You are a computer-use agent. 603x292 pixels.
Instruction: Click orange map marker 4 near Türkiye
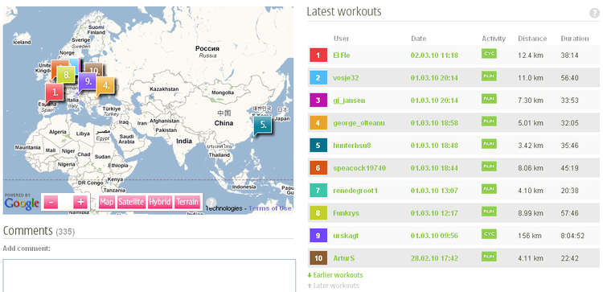click(x=105, y=86)
